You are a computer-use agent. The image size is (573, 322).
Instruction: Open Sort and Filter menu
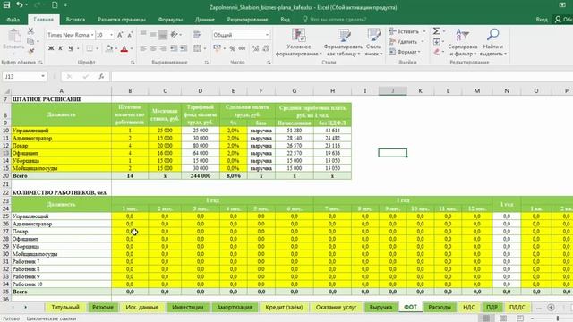pos(463,43)
